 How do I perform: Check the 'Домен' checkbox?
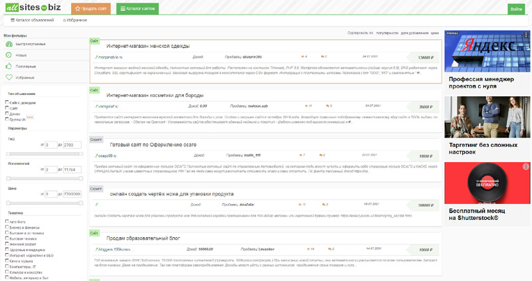[7, 114]
